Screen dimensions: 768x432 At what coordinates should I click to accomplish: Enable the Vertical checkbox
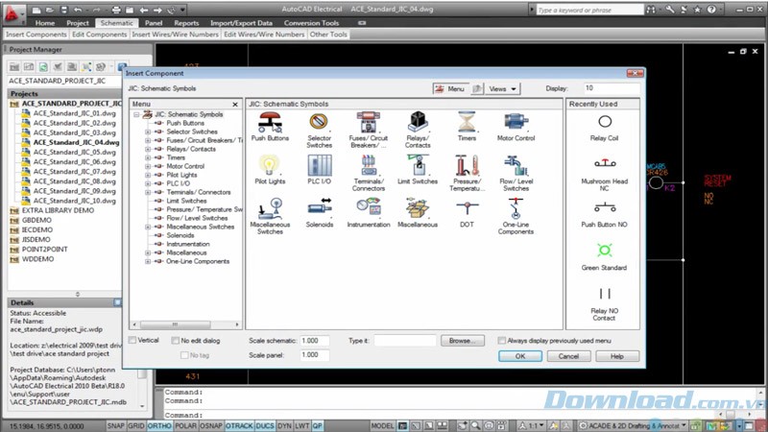coord(132,341)
